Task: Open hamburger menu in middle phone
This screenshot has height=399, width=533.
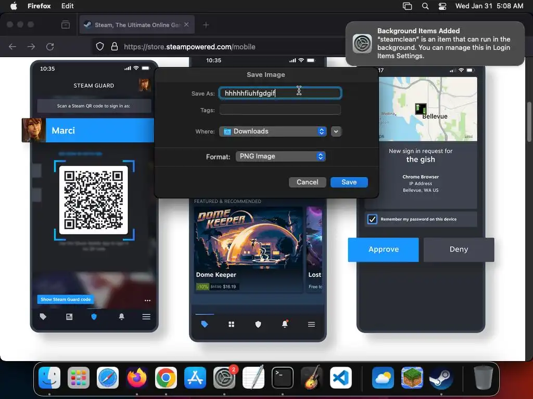Action: coord(311,324)
